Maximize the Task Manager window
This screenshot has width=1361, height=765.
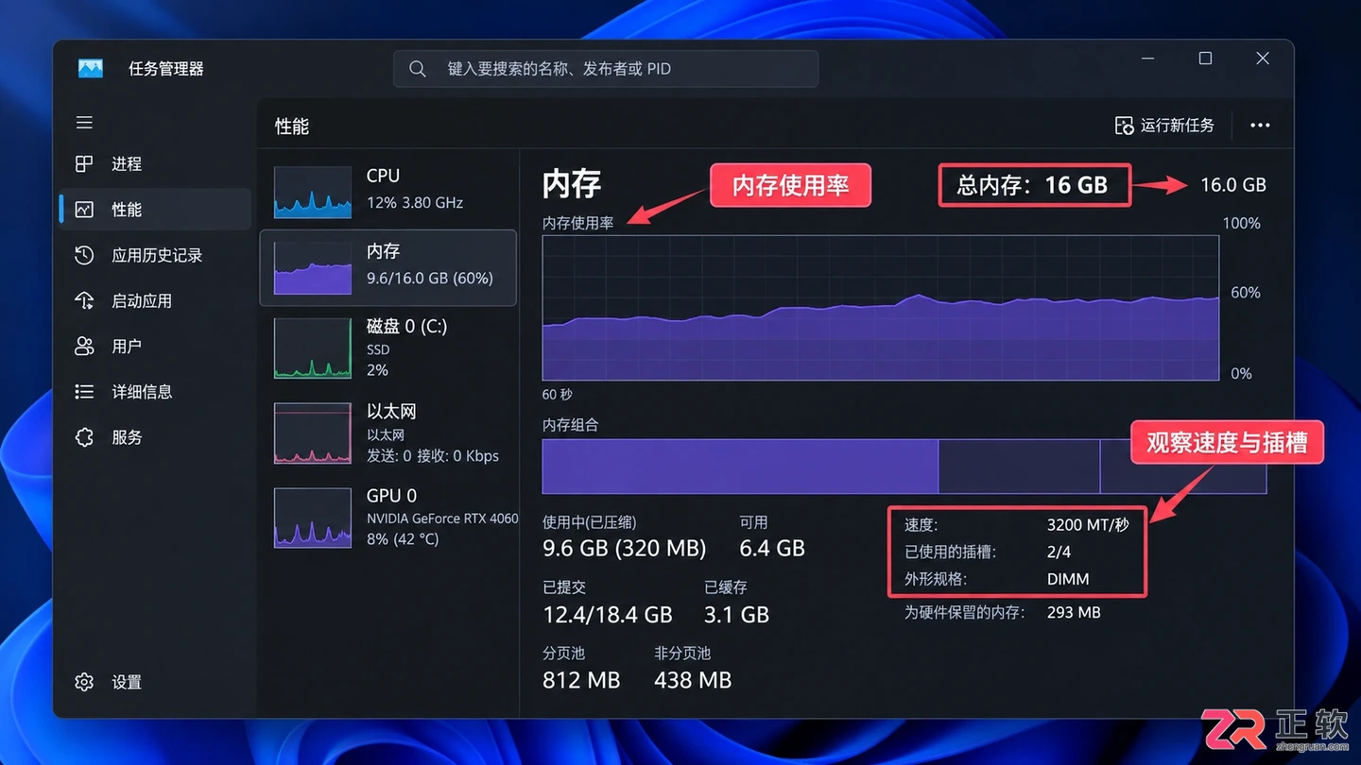click(x=1205, y=59)
